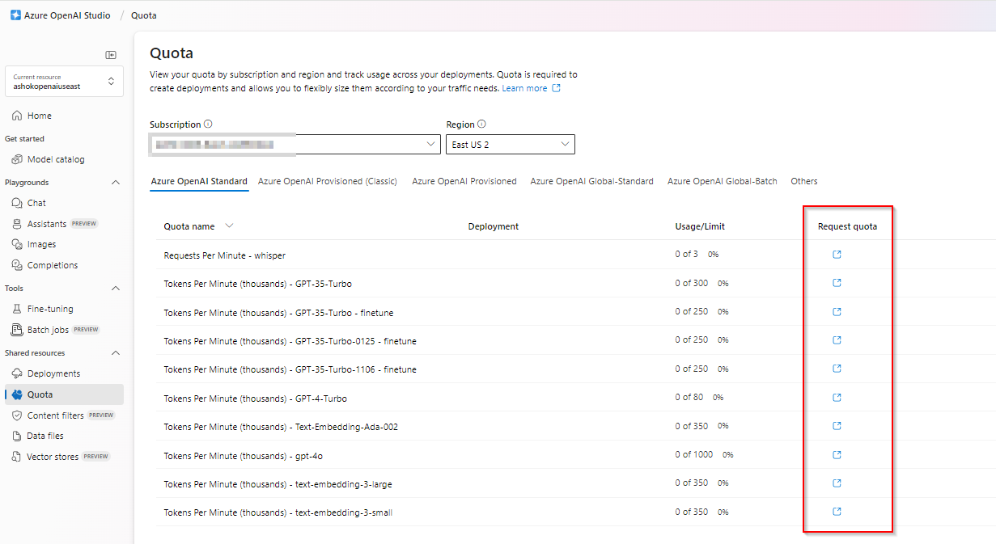Open the Subscription dropdown
The height and width of the screenshot is (544, 996).
coord(295,145)
